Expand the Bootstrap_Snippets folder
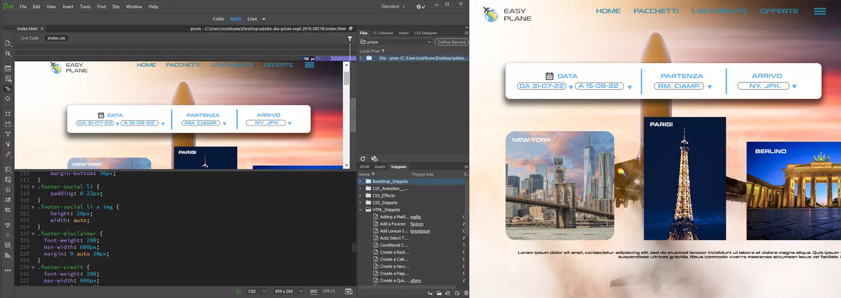This screenshot has height=298, width=841. (x=360, y=181)
